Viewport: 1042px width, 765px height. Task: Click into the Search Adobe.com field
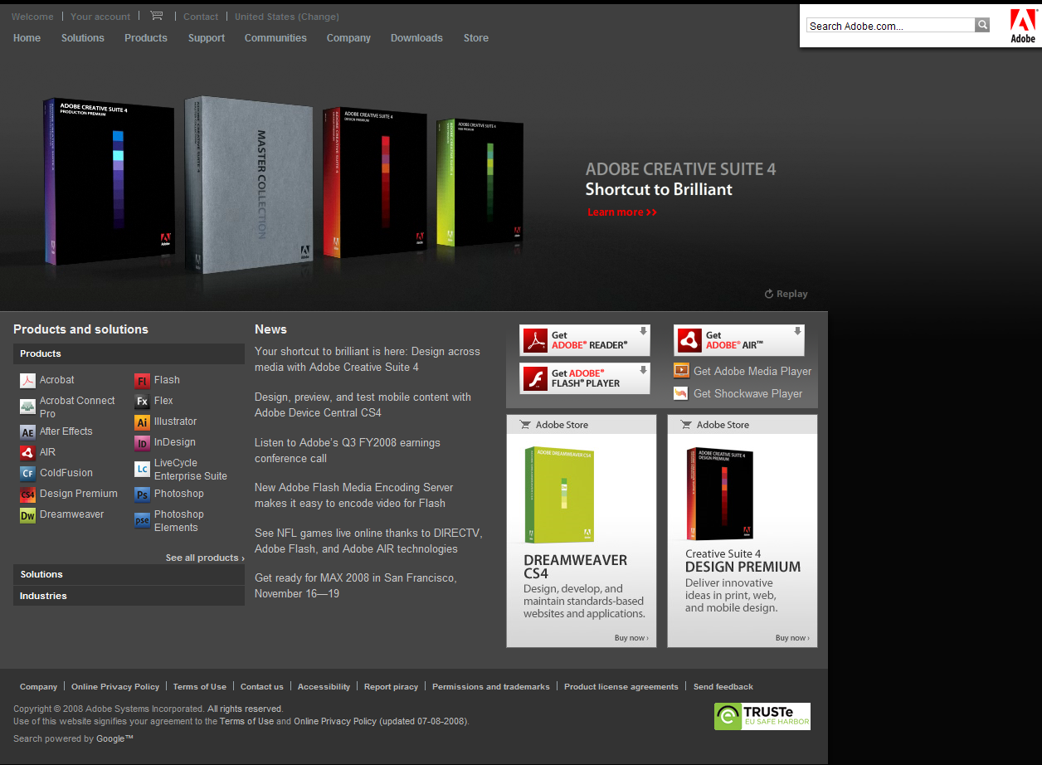pyautogui.click(x=889, y=26)
